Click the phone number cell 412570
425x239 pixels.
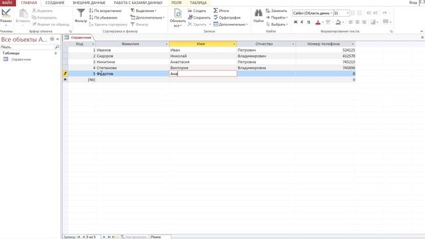(x=325, y=56)
